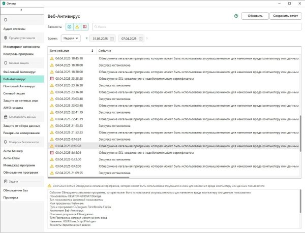Click warning icon of 03.04.2025 23:03:48 Загрузка остановлена row
The height and width of the screenshot is (233, 305).
pos(52,99)
